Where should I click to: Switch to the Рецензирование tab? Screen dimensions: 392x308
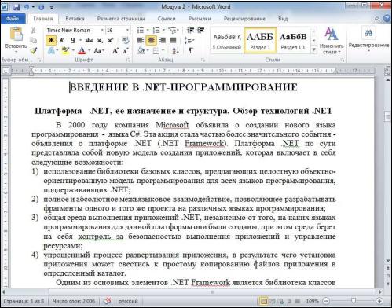244,19
